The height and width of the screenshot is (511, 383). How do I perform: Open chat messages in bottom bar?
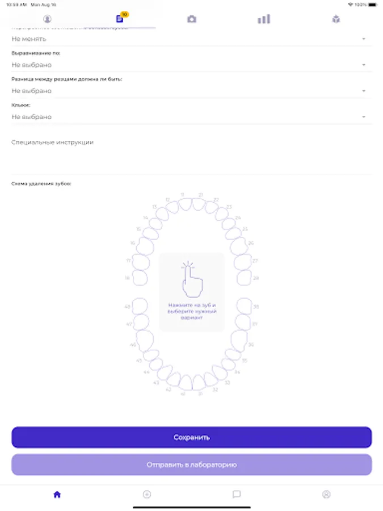click(237, 495)
